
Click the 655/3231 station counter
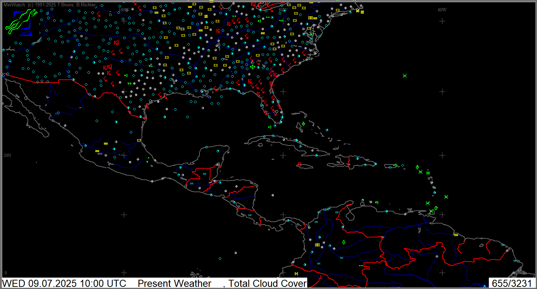511,283
